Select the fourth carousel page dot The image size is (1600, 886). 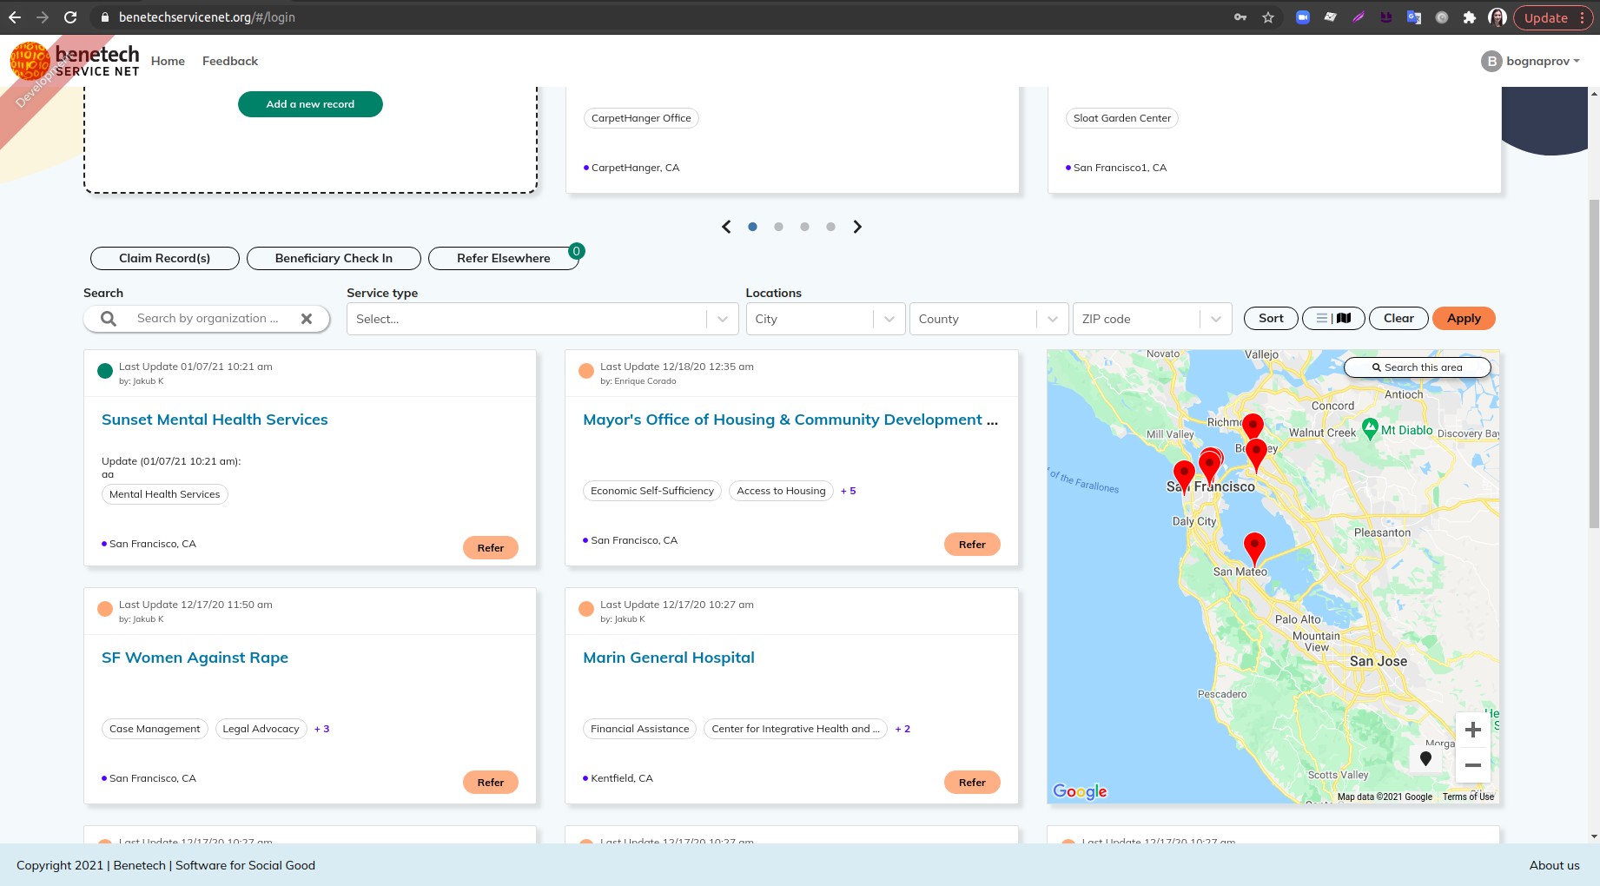pyautogui.click(x=830, y=227)
